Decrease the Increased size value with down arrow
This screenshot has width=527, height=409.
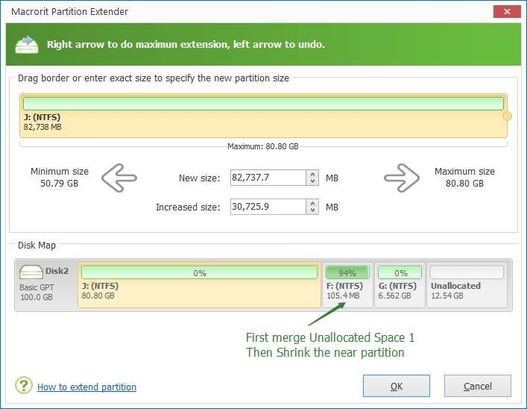pos(312,210)
